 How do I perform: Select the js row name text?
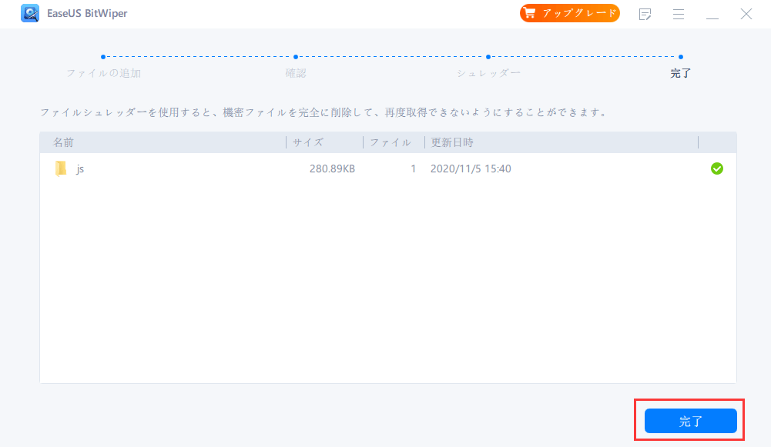click(x=80, y=168)
